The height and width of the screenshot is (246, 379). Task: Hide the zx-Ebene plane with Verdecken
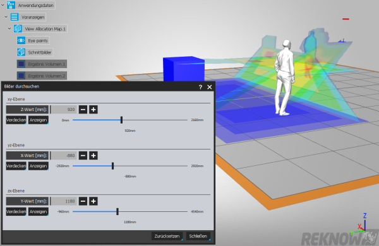point(16,211)
